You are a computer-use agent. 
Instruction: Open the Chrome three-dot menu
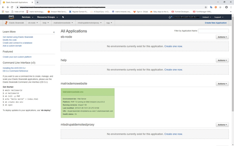pos(231,7)
